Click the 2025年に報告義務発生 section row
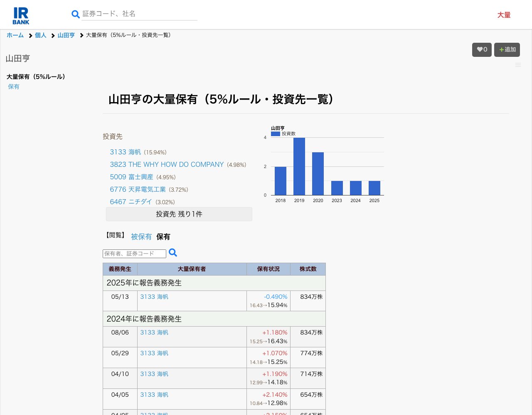This screenshot has width=532, height=415. pos(214,283)
